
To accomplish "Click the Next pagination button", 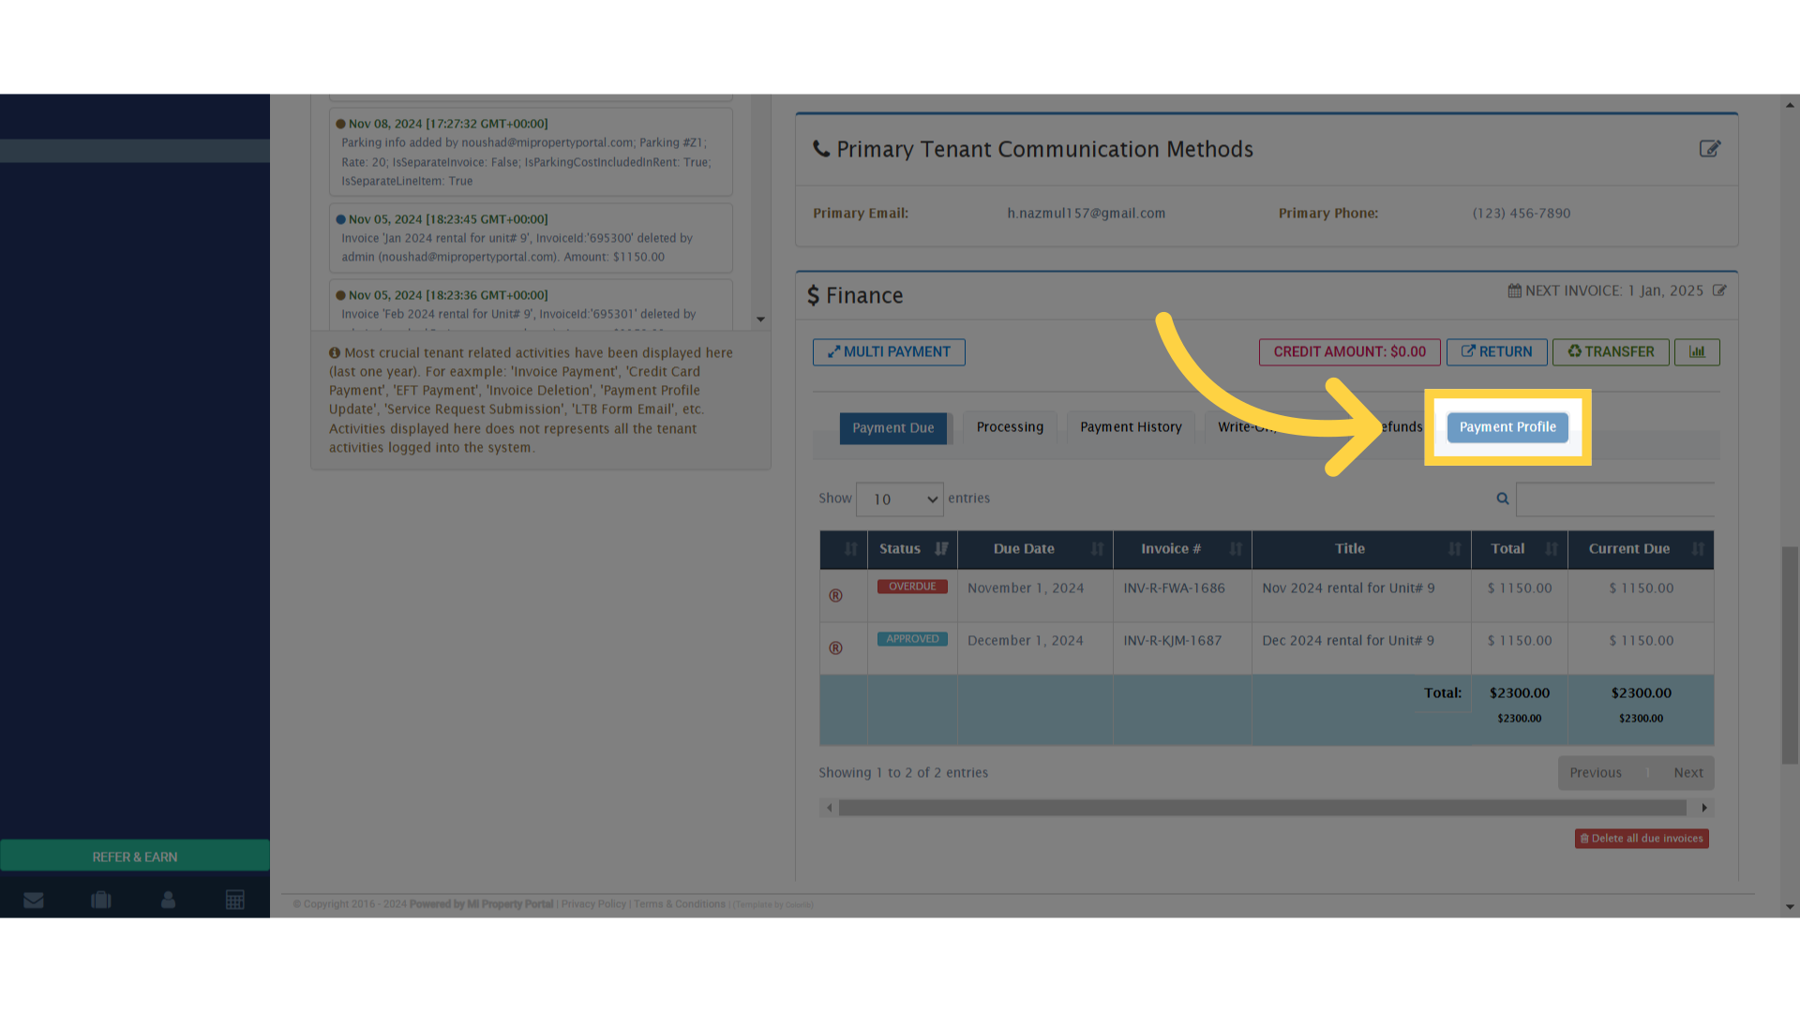I will tap(1688, 773).
